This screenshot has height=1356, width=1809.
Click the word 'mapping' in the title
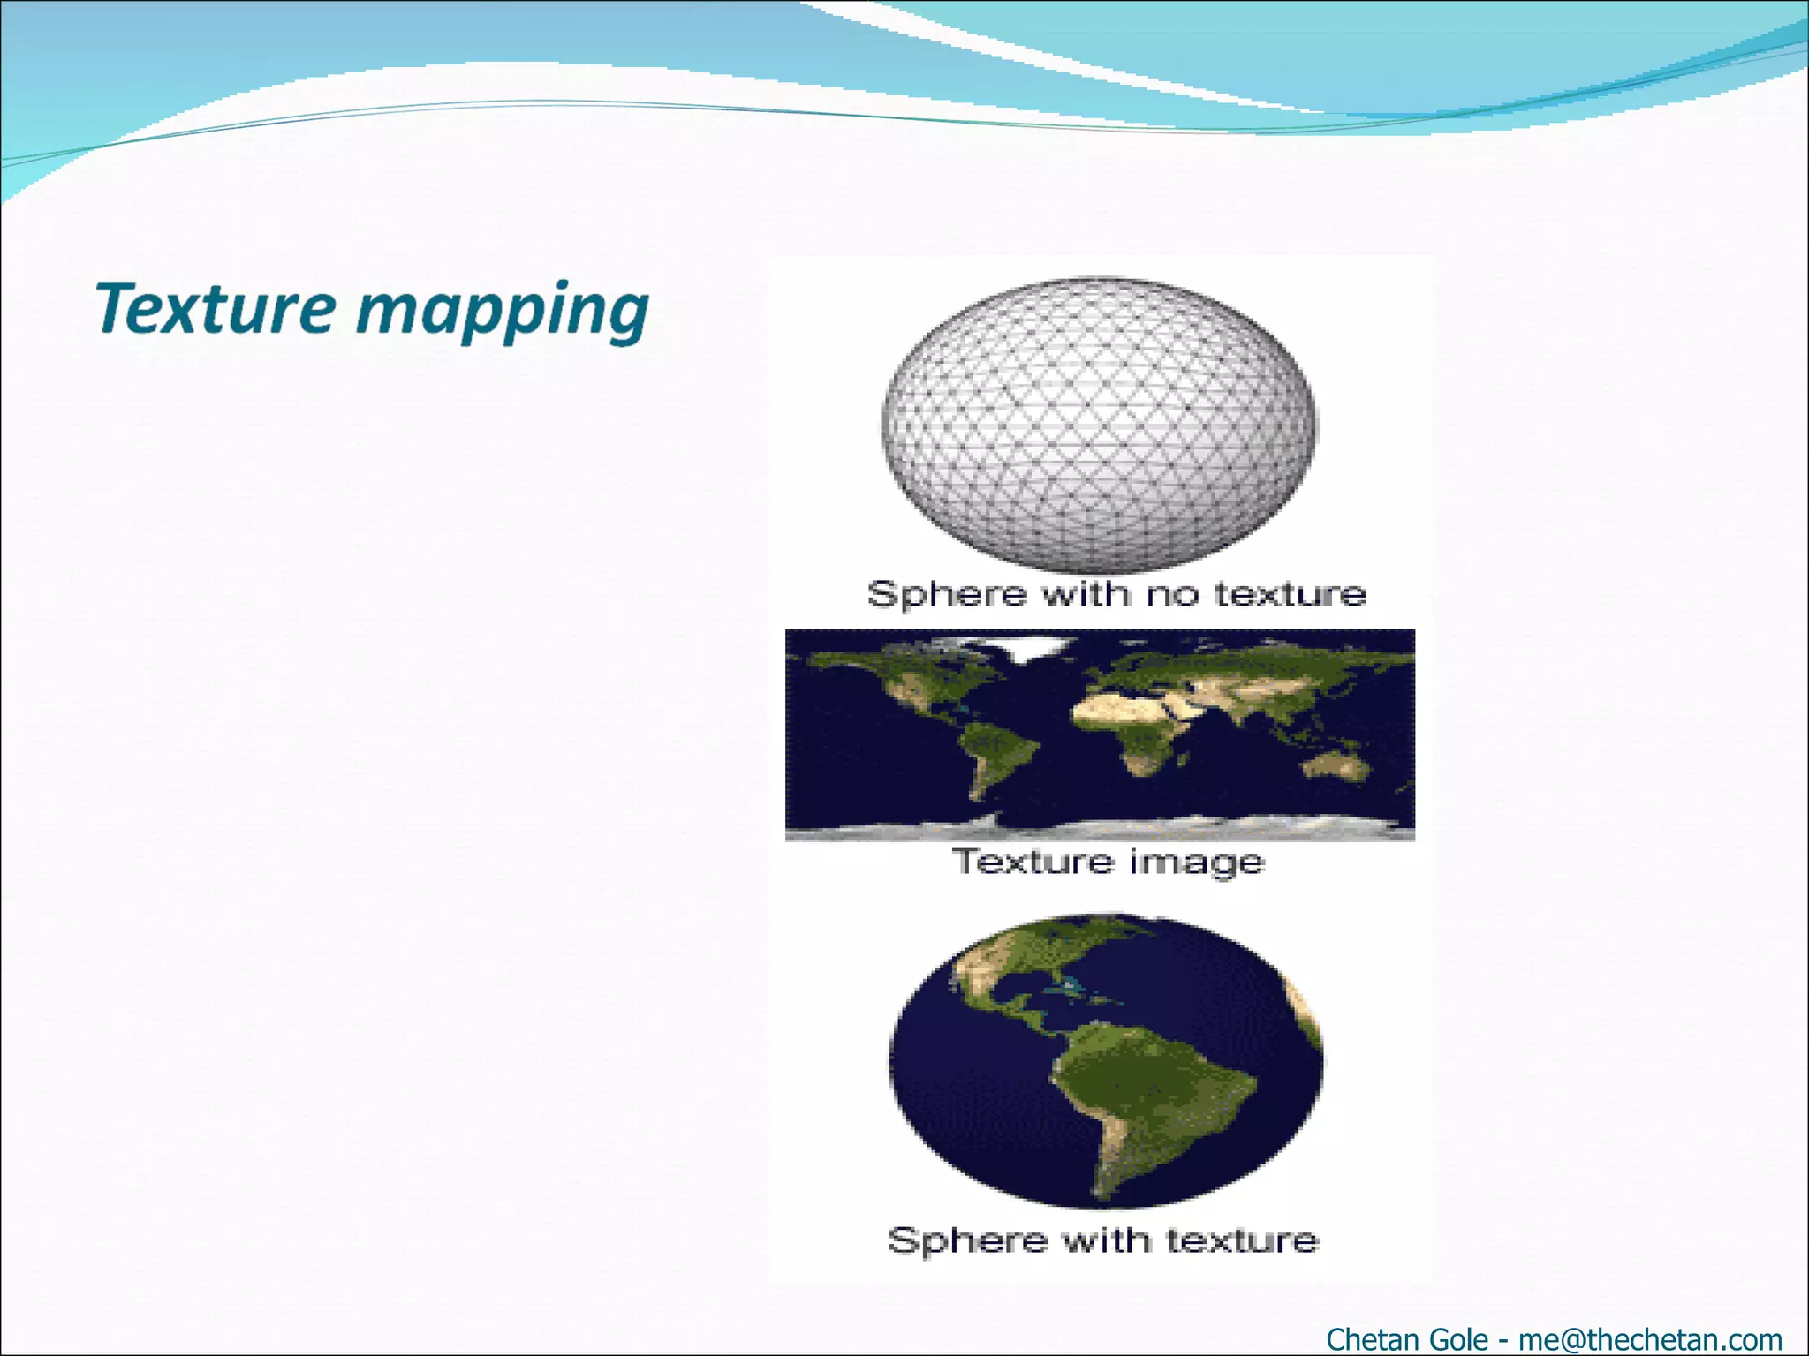point(502,311)
